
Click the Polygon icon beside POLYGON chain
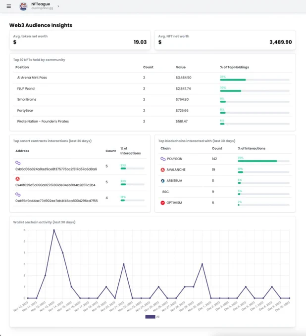tap(163, 159)
